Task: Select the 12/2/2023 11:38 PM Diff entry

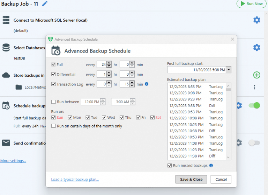Action: pos(196,156)
